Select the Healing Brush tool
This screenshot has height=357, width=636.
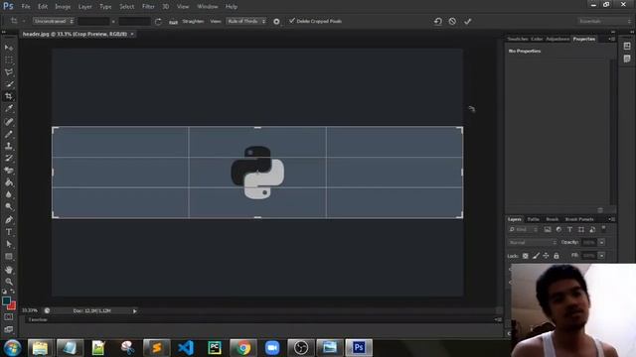[x=9, y=121]
